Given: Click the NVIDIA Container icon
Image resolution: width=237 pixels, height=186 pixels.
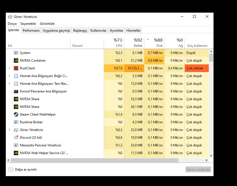Looking at the screenshot, I should [16, 61].
